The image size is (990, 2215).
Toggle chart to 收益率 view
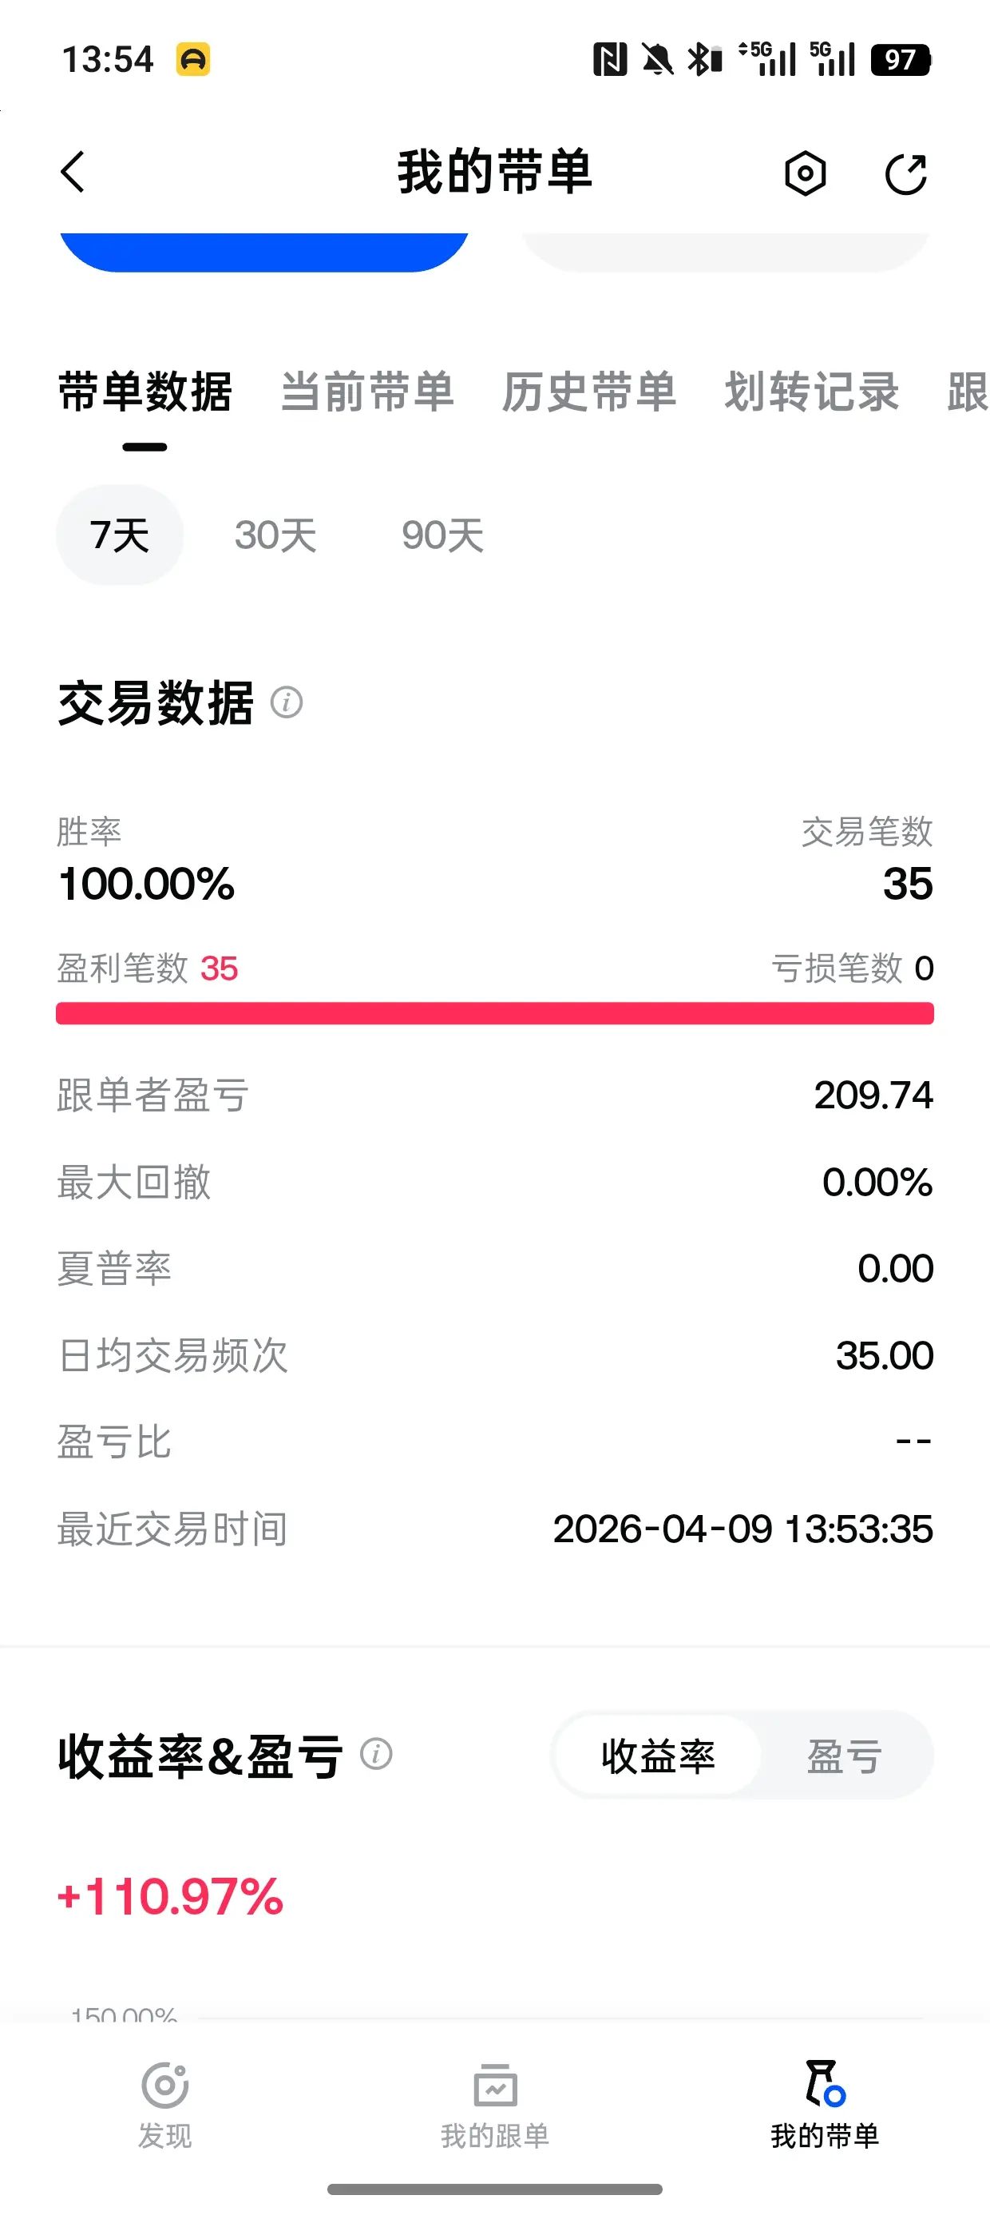pyautogui.click(x=657, y=1755)
